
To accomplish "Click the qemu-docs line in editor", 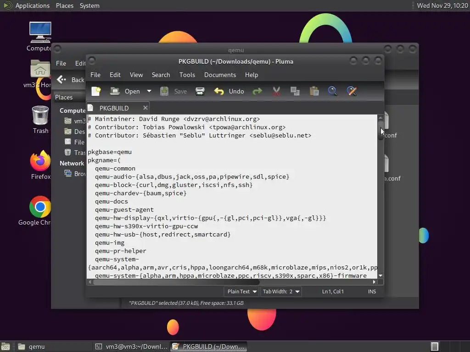I will (x=111, y=202).
